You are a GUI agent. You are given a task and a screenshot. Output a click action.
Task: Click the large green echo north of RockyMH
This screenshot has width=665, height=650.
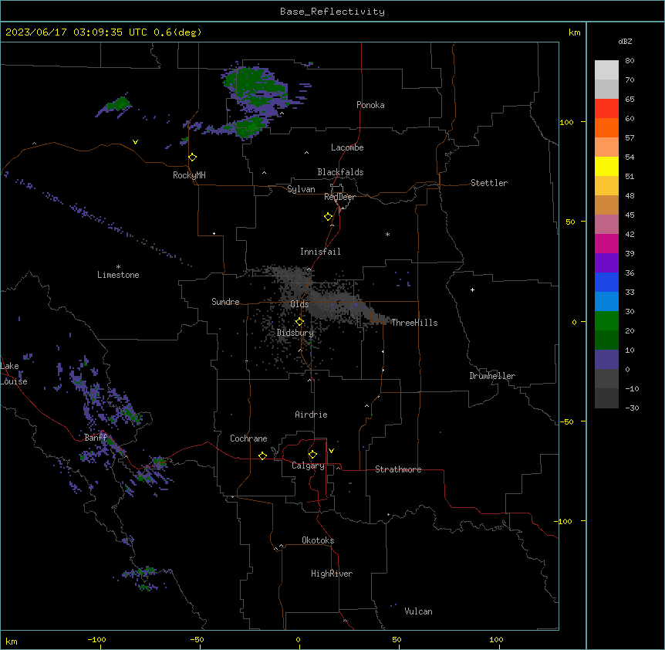coord(255,91)
